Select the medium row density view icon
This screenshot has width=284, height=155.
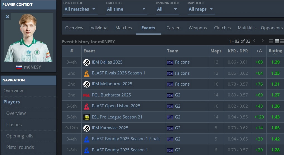(x=277, y=41)
